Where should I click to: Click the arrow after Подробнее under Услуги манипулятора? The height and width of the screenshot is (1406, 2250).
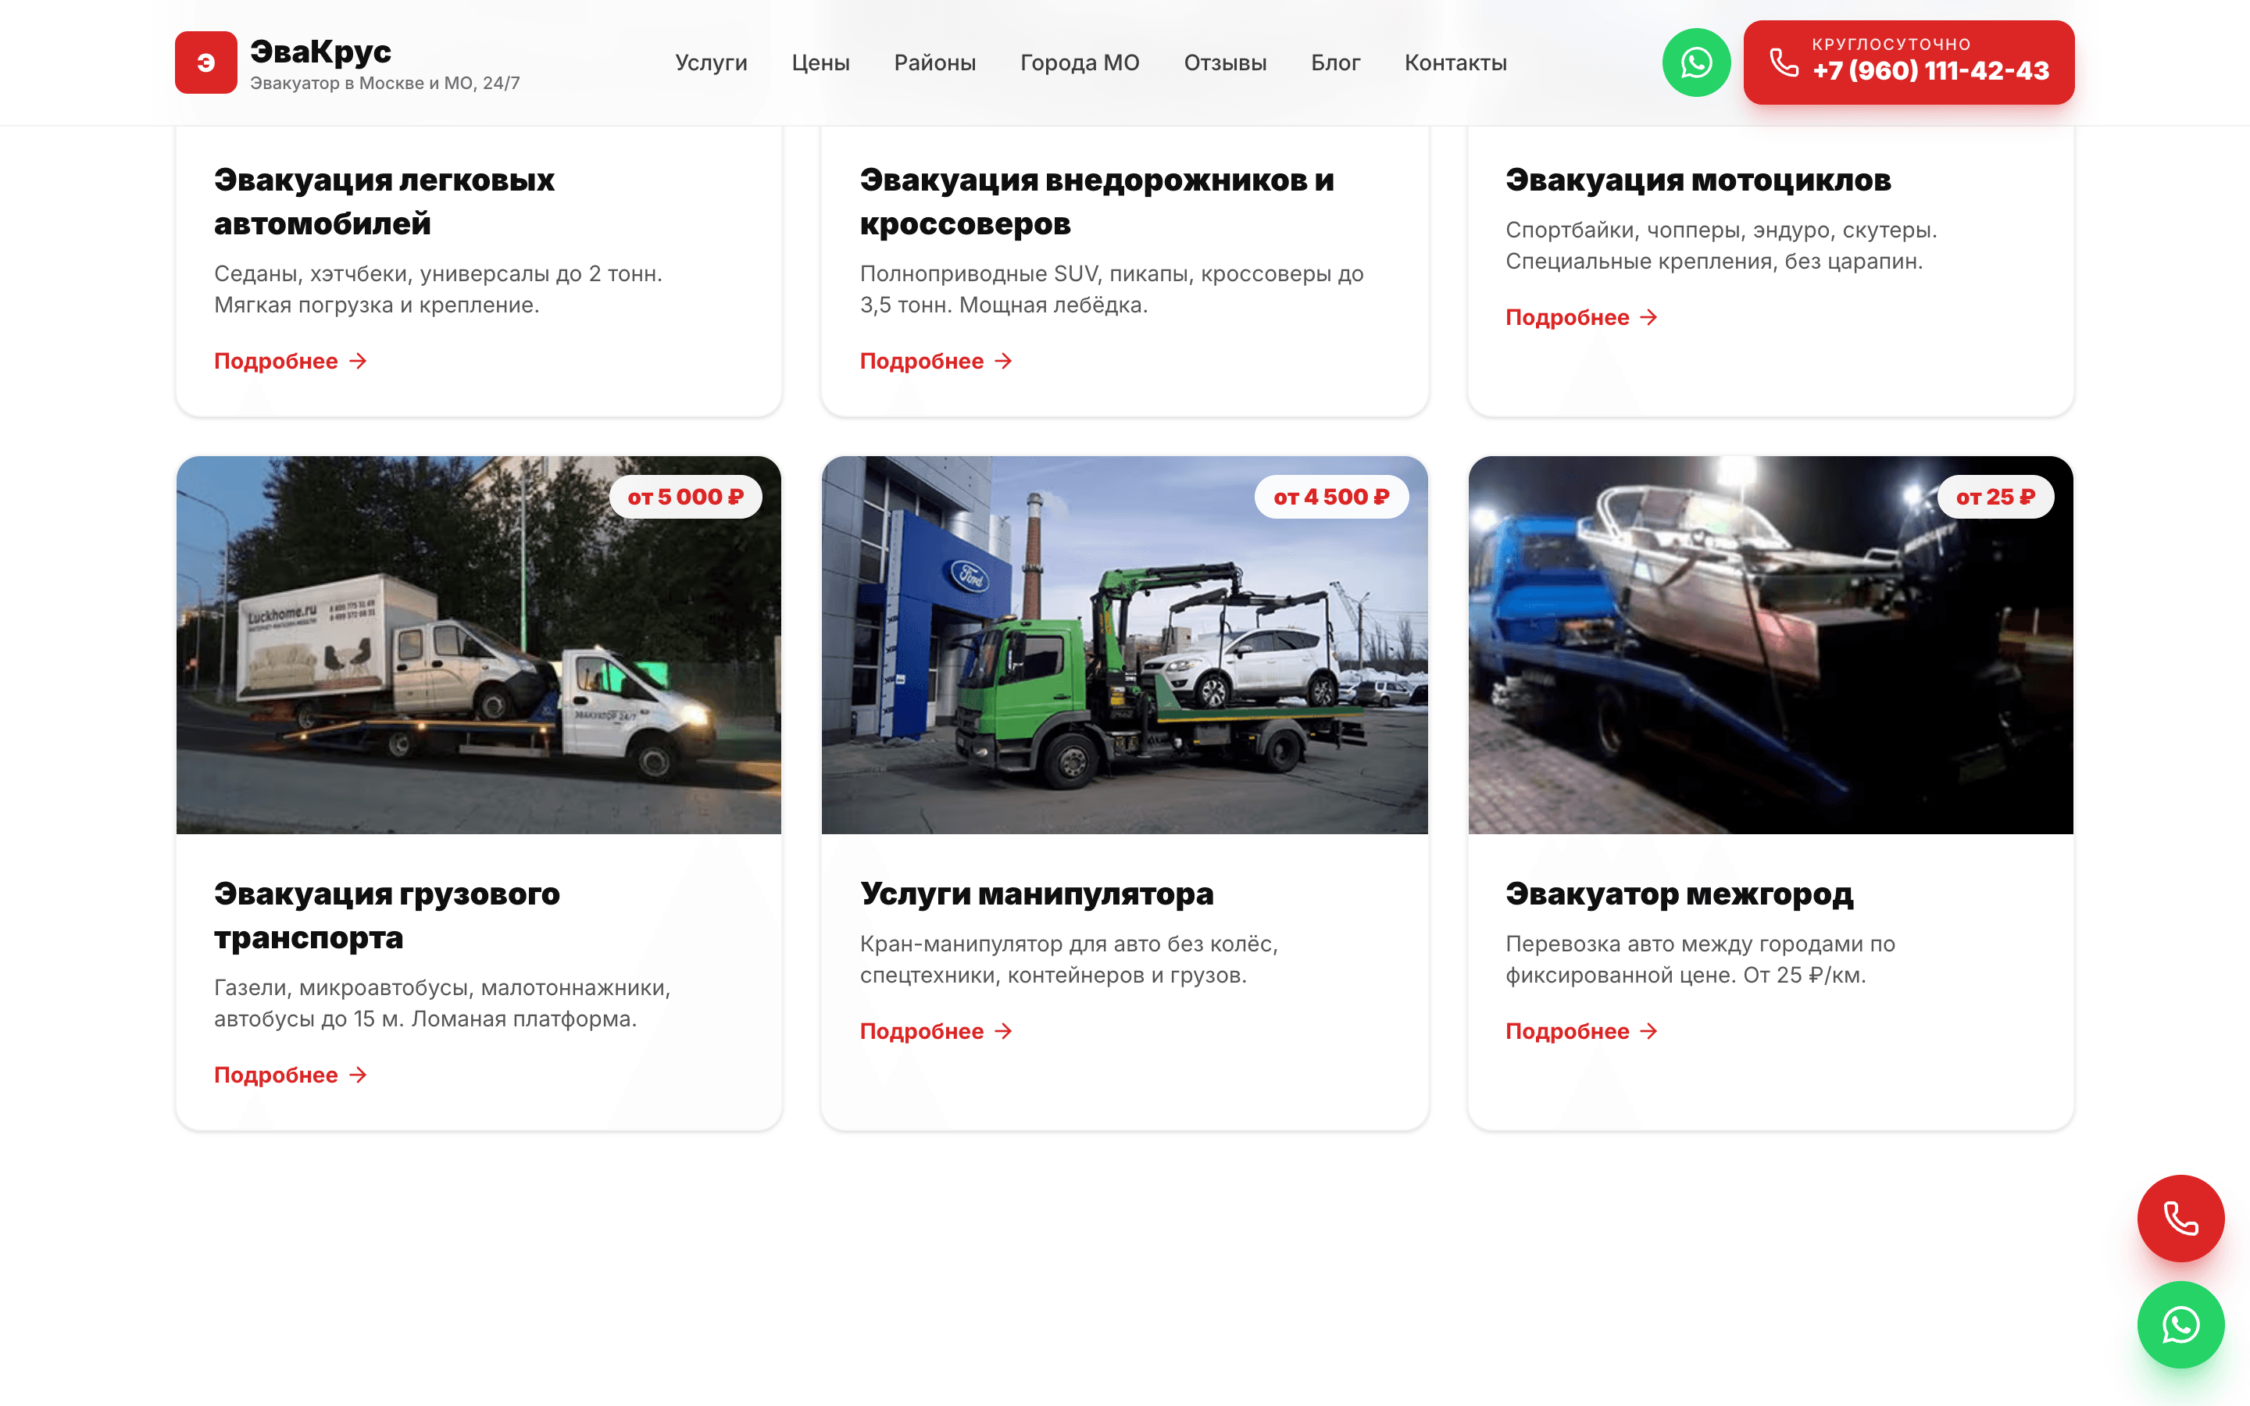(1003, 1031)
